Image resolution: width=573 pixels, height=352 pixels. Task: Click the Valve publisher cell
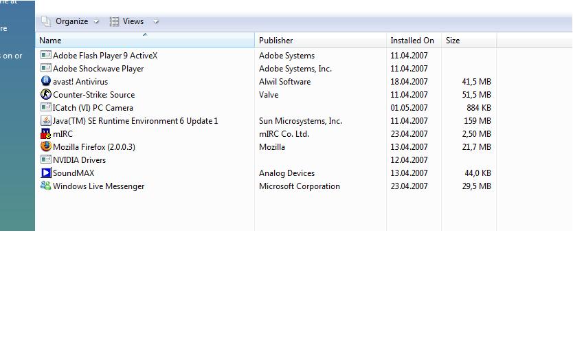tap(269, 95)
